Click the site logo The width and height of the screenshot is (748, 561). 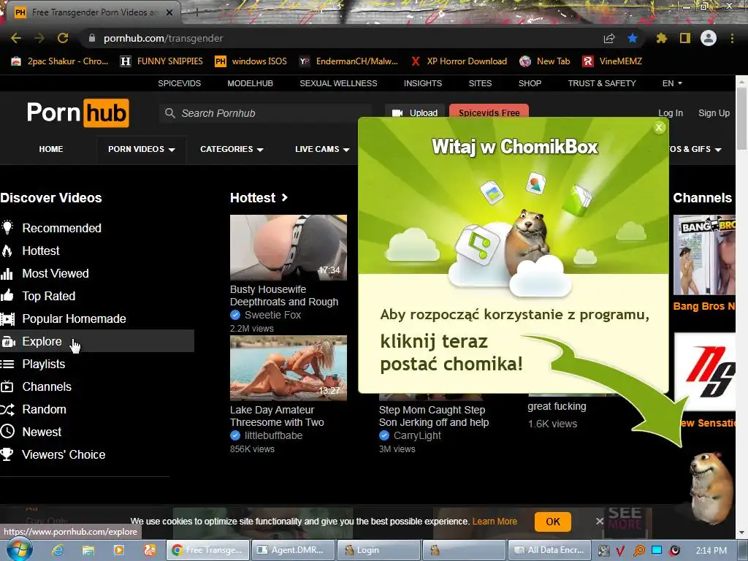point(77,113)
